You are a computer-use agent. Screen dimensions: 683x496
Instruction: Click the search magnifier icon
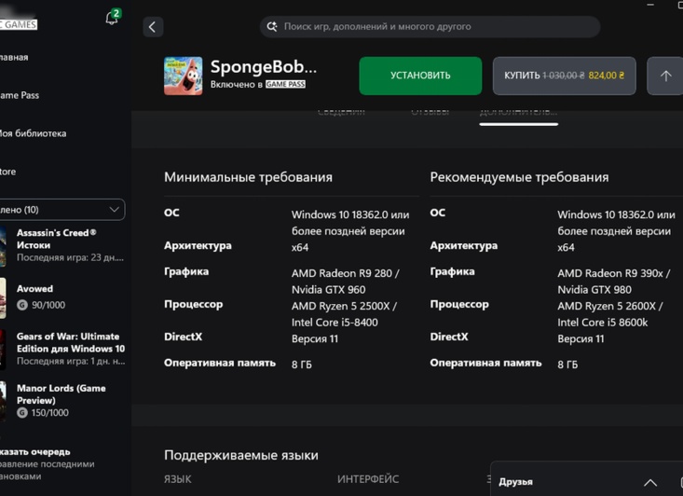pyautogui.click(x=272, y=27)
